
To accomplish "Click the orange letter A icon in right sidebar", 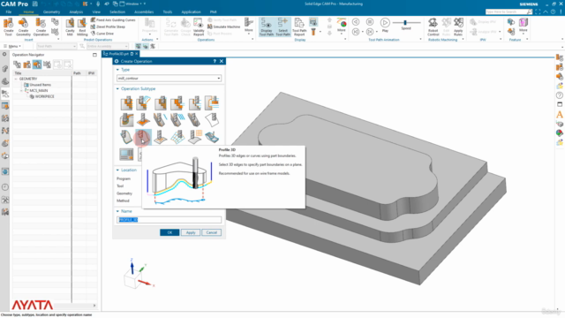I will (560, 114).
